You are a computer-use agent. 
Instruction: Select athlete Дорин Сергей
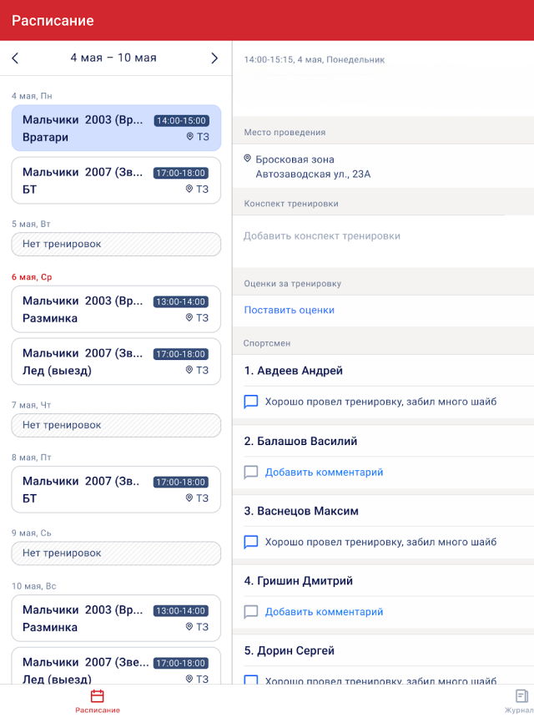(290, 650)
